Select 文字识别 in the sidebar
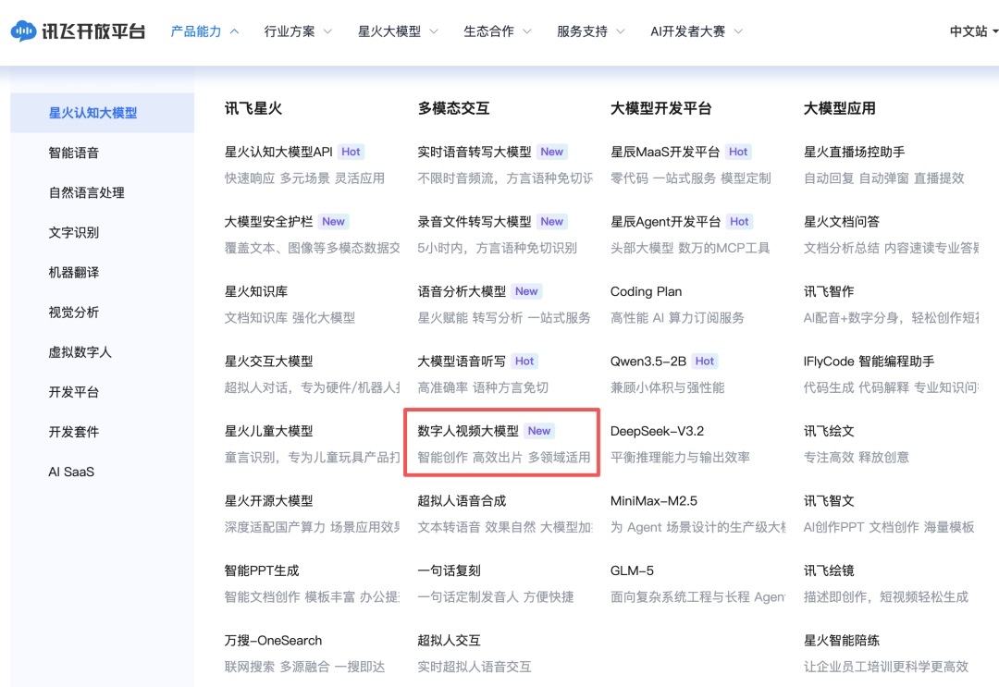Screen dimensions: 999x687 (74, 232)
